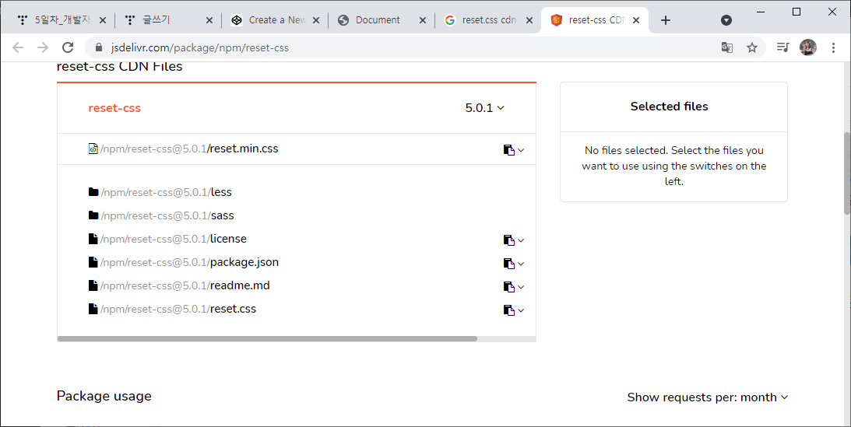
Task: Go forward to the next page
Action: tap(43, 47)
